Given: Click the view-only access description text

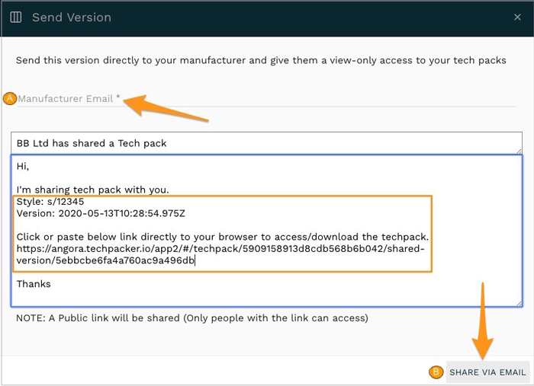Looking at the screenshot, I should pyautogui.click(x=261, y=60).
